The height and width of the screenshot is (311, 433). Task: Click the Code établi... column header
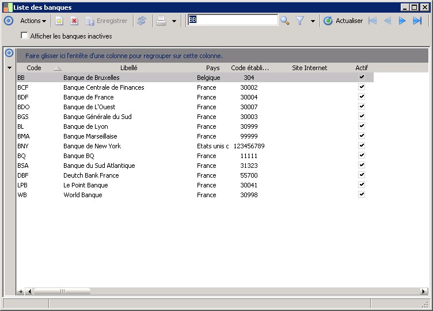[250, 68]
